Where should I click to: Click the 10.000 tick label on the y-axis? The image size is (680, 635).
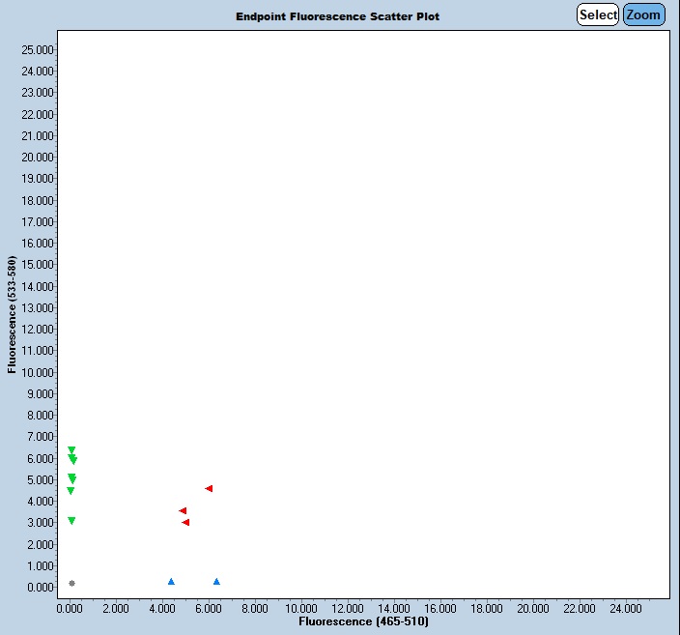tap(37, 372)
